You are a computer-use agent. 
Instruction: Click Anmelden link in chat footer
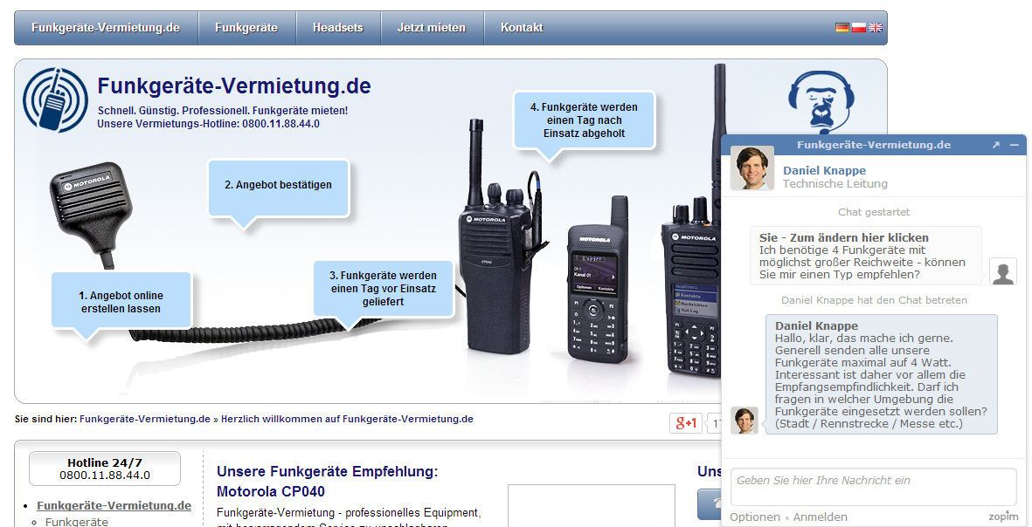820,517
